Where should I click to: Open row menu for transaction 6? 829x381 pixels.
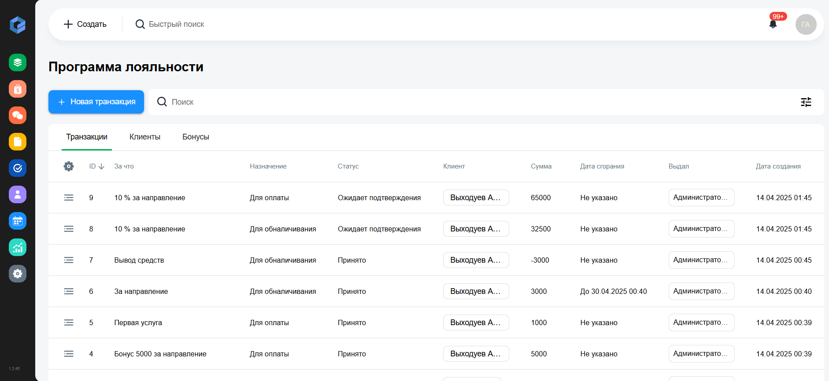tap(69, 291)
